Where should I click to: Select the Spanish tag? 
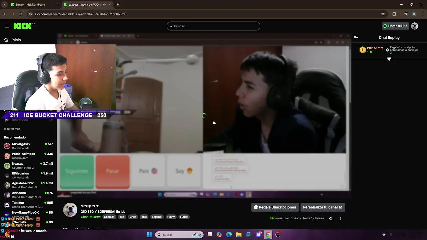109,217
